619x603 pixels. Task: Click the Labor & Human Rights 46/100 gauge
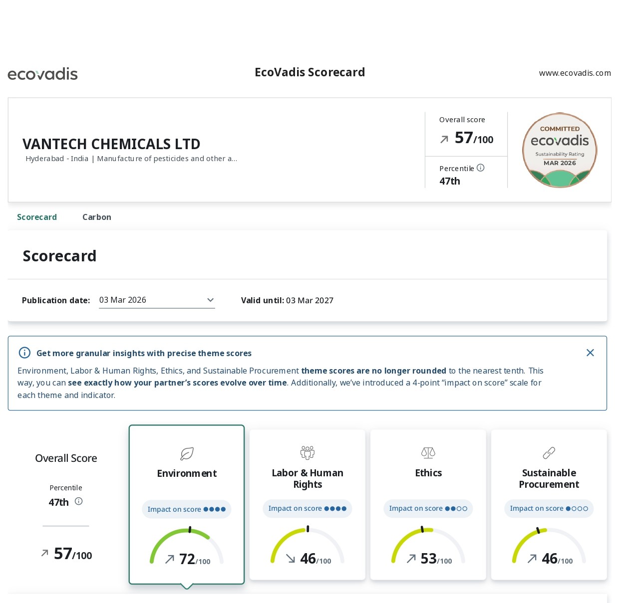pos(308,547)
